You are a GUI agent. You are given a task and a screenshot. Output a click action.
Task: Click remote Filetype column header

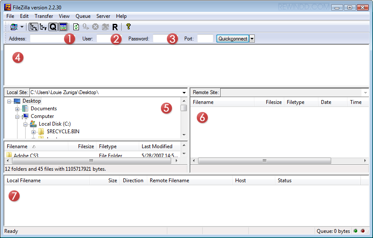tap(301, 102)
